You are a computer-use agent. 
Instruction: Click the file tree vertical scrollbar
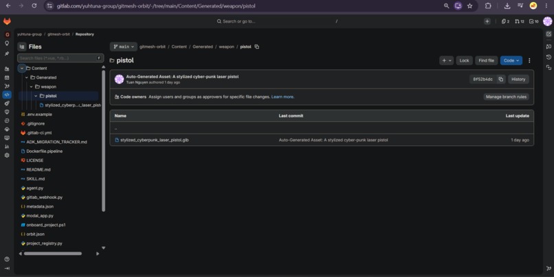(103, 141)
